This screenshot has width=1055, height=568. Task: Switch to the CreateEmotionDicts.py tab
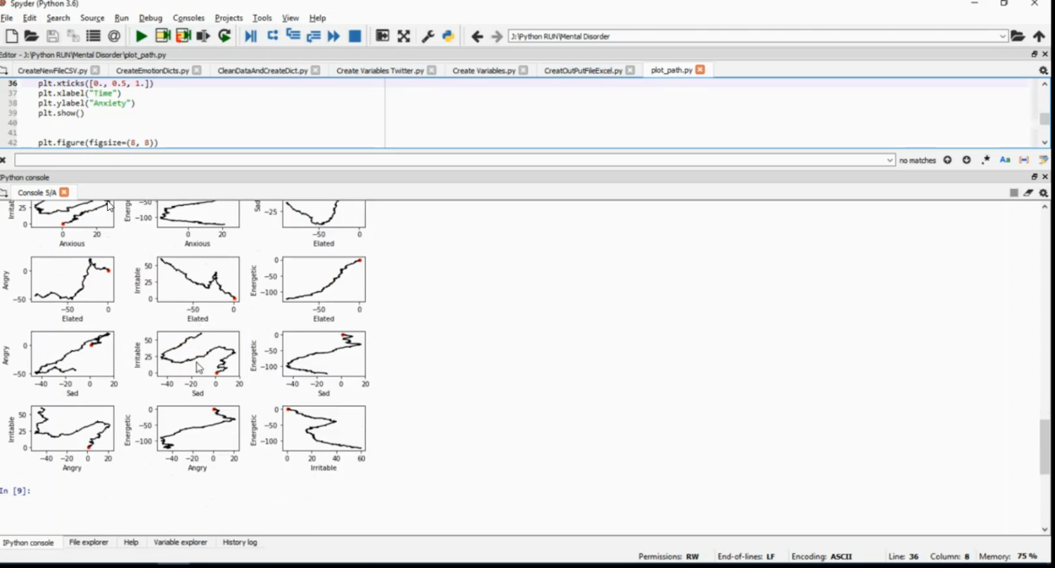[152, 70]
